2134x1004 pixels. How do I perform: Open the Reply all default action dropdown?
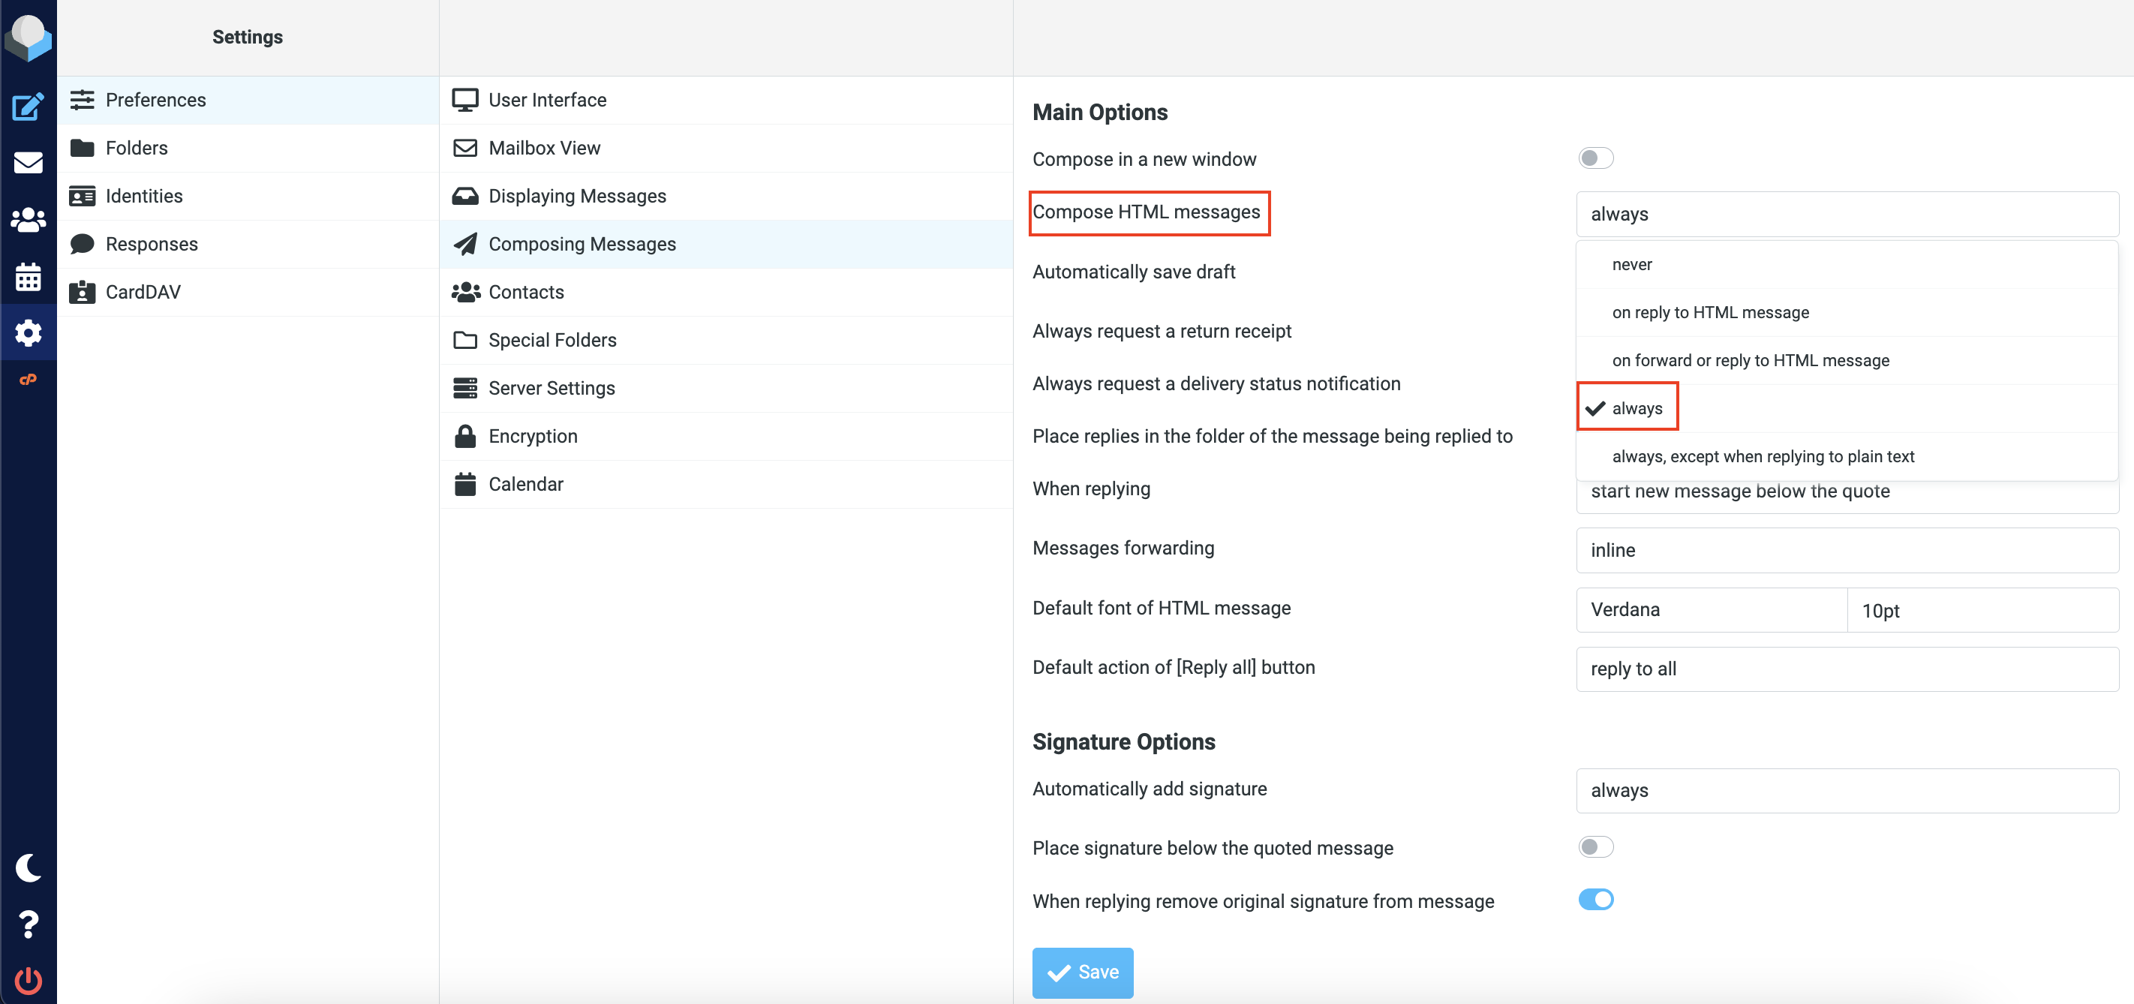1847,669
